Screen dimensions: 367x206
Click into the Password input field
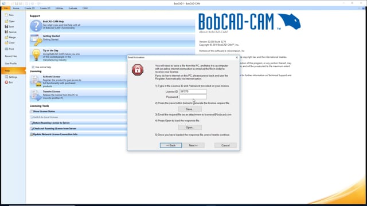pos(193,97)
